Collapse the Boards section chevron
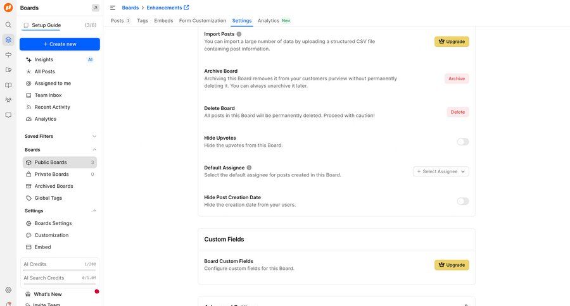 pyautogui.click(x=94, y=150)
